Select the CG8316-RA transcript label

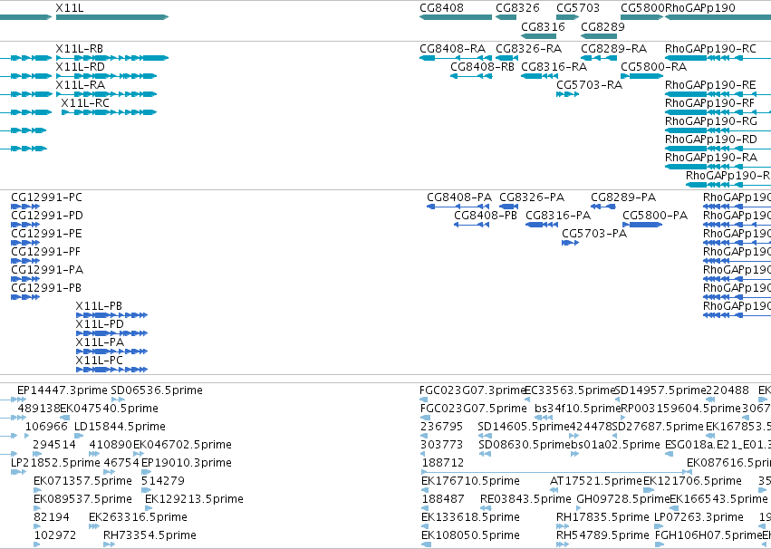pos(554,67)
